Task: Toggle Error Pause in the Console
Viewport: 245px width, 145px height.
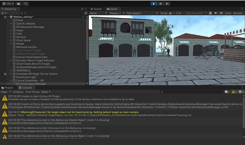Action: pos(33,92)
